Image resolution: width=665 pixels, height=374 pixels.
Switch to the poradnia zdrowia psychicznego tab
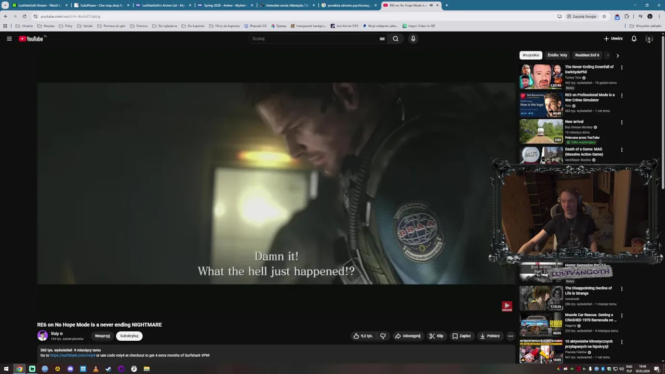[349, 5]
